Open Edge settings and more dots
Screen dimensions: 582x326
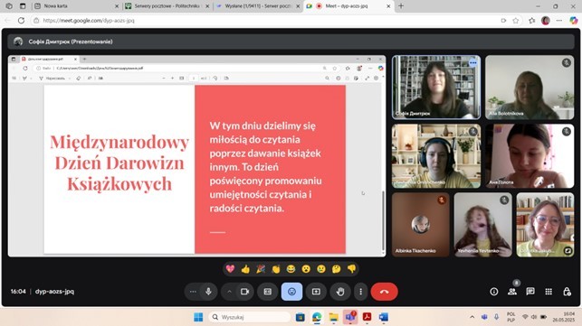point(559,21)
